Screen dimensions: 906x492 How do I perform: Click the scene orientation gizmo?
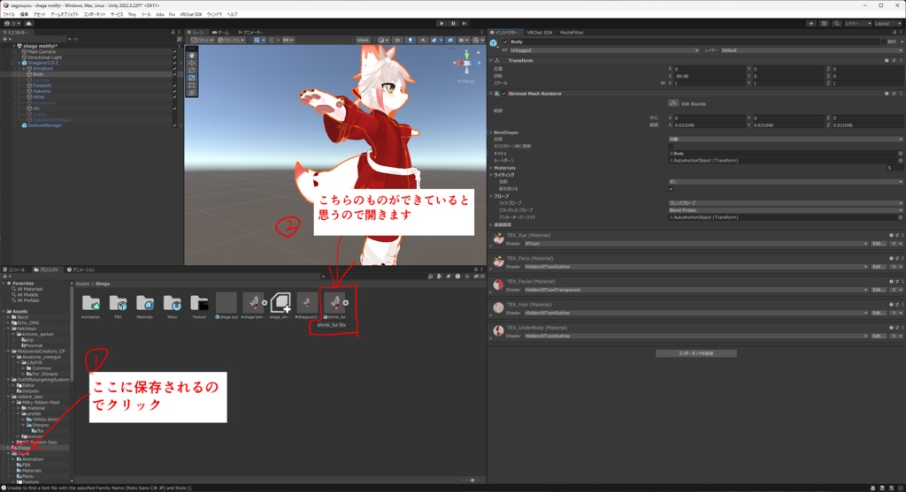[467, 63]
